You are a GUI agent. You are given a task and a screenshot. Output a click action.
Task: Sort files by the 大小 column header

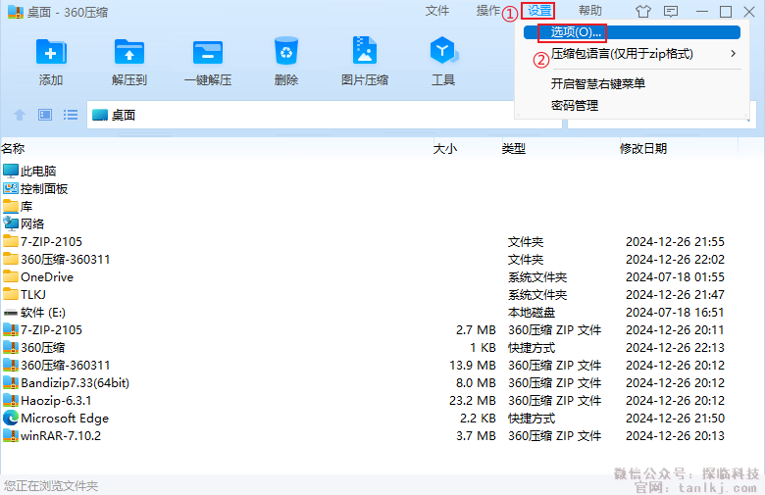pos(445,149)
